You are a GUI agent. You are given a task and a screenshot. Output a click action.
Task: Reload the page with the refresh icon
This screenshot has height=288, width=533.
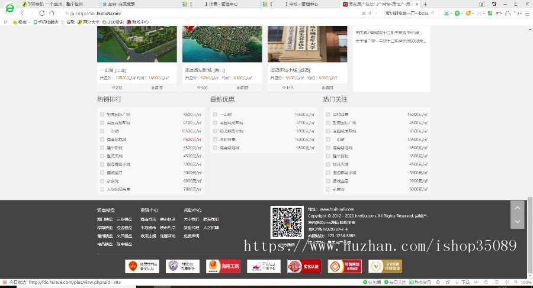42,13
